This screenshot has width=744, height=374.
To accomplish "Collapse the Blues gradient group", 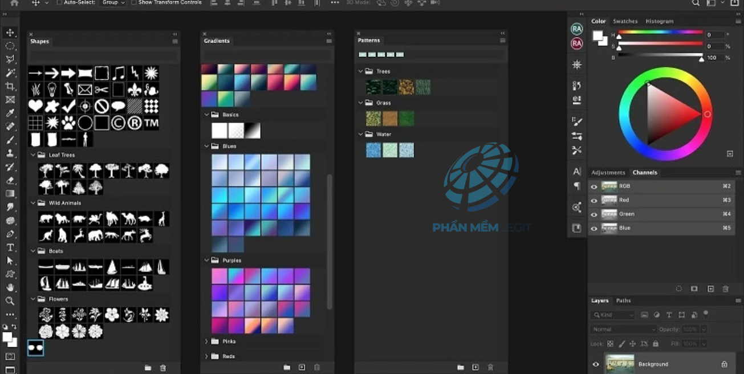I will [206, 147].
